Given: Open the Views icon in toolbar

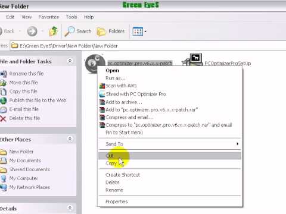Looking at the screenshot, I should click(x=138, y=32).
